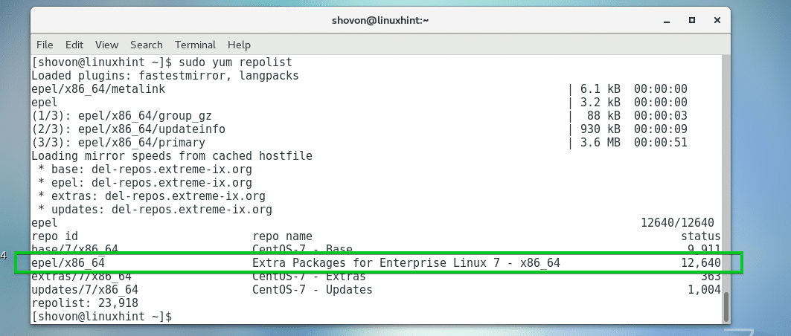
Task: Open the Search menu
Action: point(146,45)
